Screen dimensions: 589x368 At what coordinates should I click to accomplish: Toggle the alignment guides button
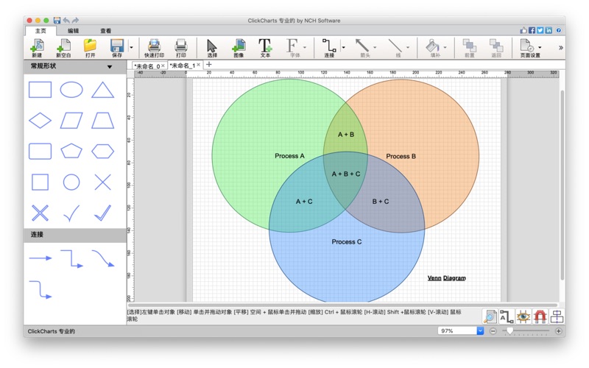point(557,316)
